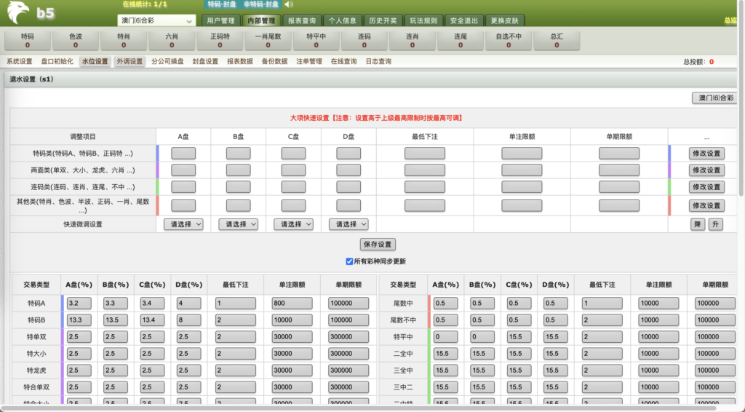The height and width of the screenshot is (412, 745).
Task: Click the 安全退出 logout tab
Action: click(x=463, y=21)
